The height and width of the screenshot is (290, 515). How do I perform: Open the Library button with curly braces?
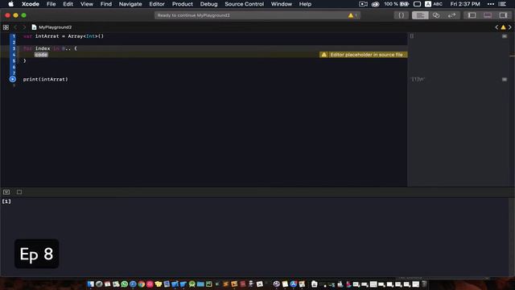(x=401, y=15)
